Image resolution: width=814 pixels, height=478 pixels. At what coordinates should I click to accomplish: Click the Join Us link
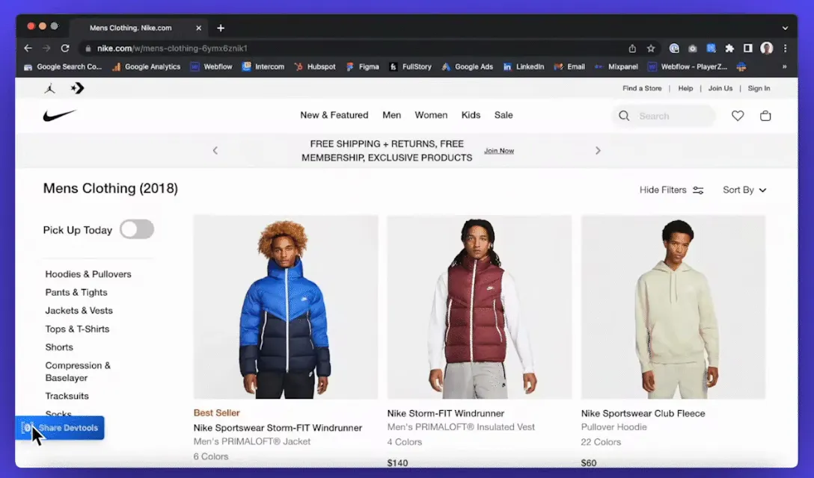[720, 88]
